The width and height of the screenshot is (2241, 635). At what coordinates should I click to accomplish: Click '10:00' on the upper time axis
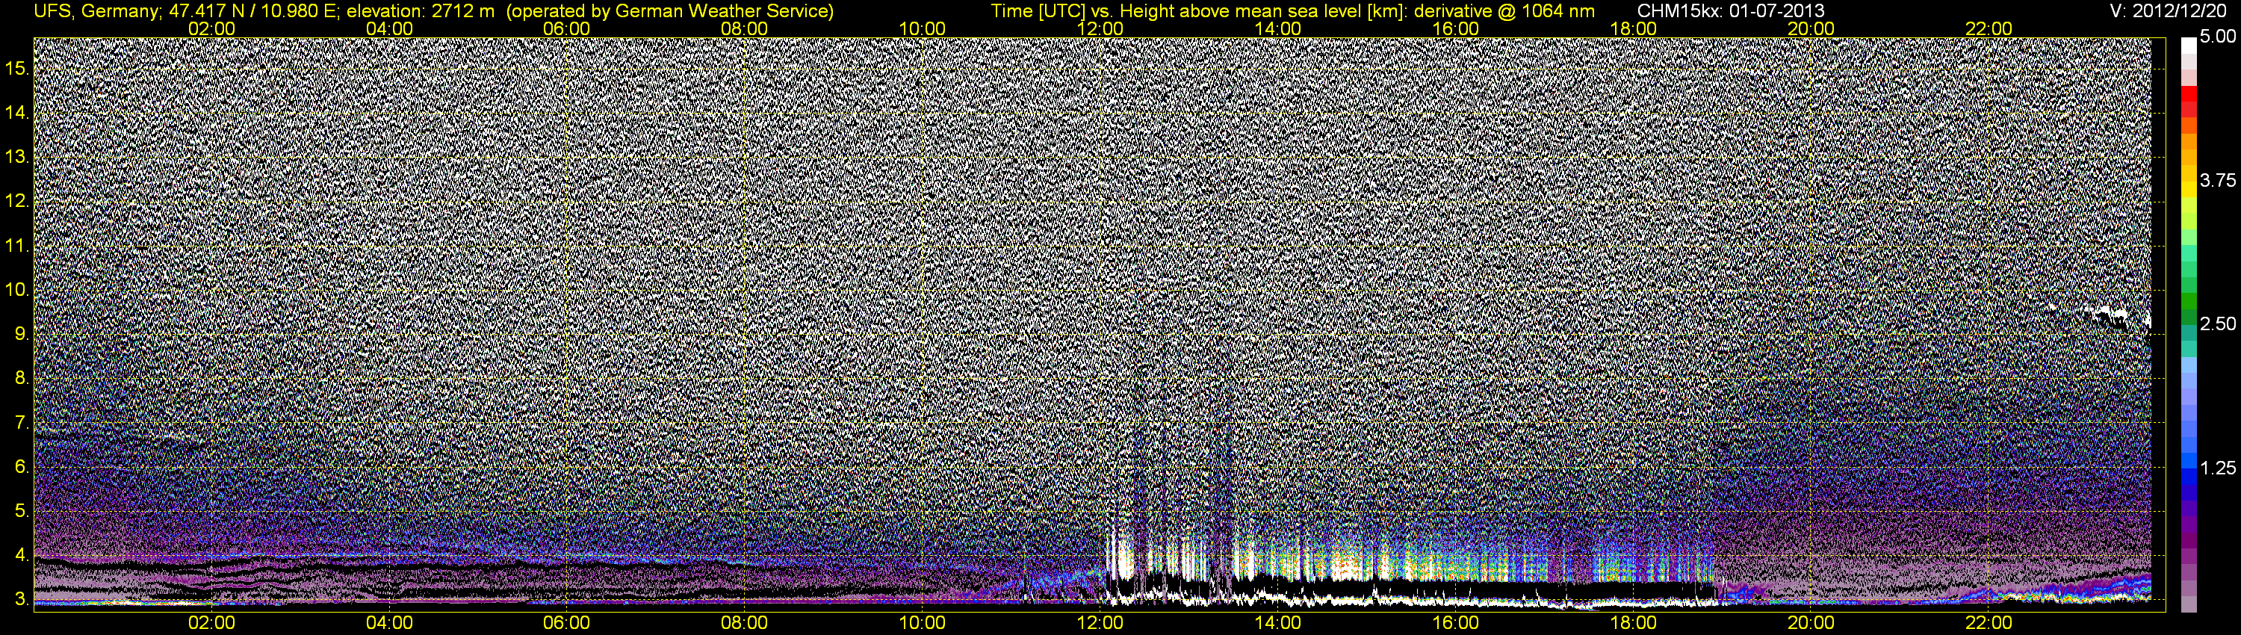click(x=922, y=28)
